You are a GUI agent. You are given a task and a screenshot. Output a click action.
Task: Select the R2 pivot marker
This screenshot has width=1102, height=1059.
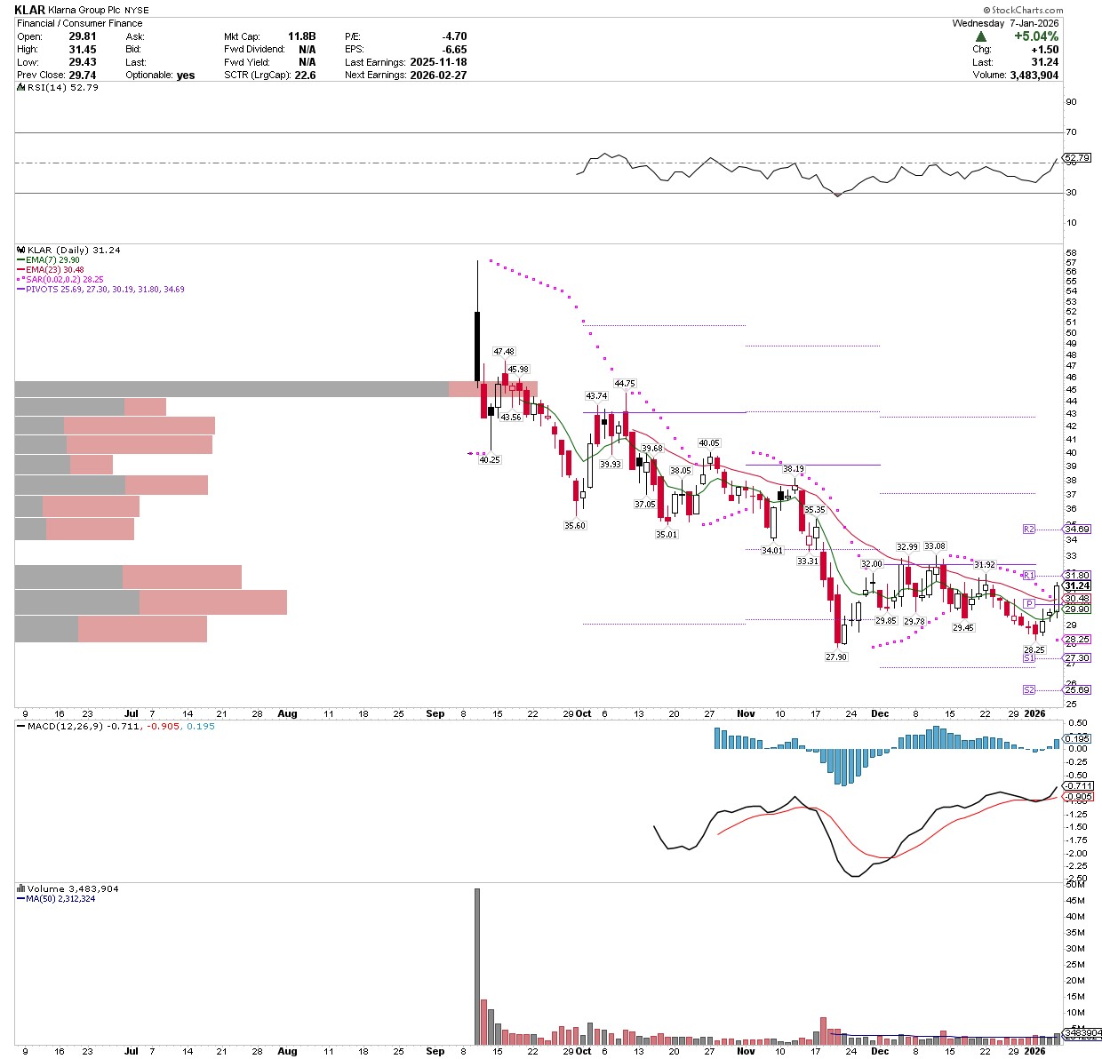coord(1029,529)
